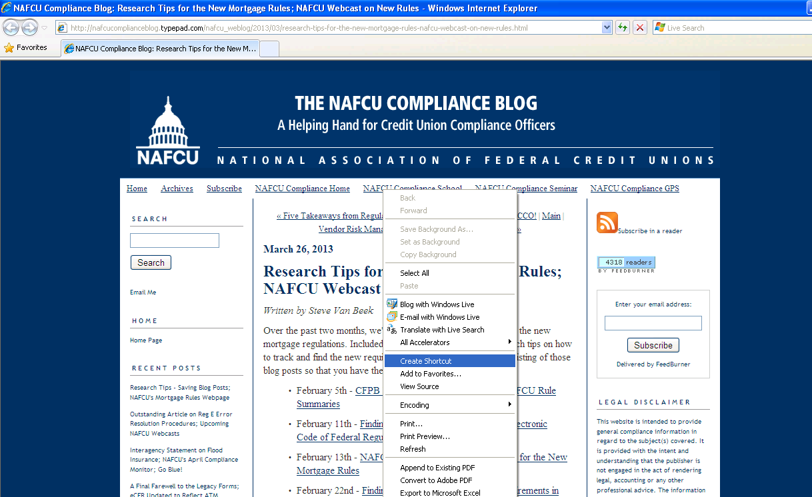The height and width of the screenshot is (497, 812).
Task: Click the blog Search button
Action: 151,262
